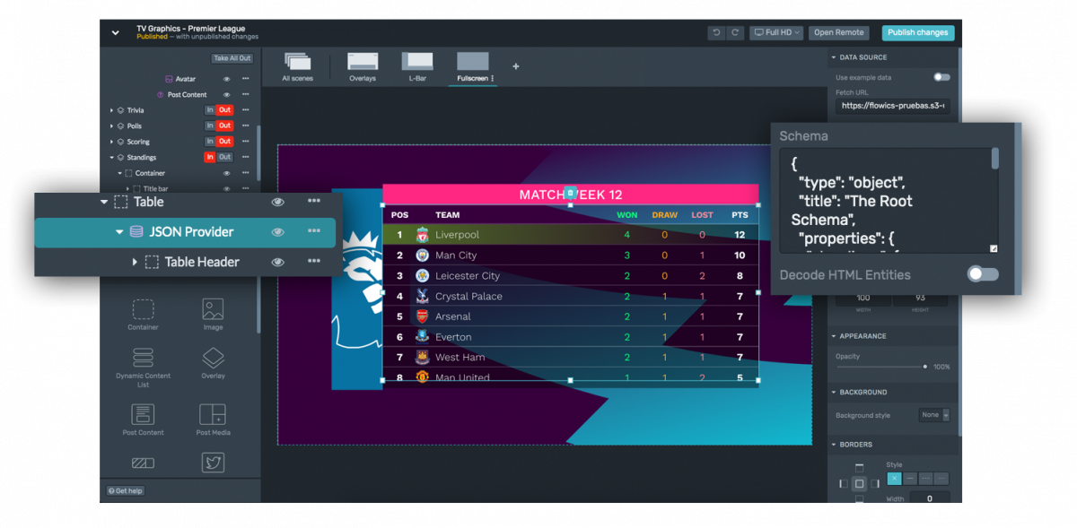
Task: Select the left border icon
Action: tap(843, 484)
